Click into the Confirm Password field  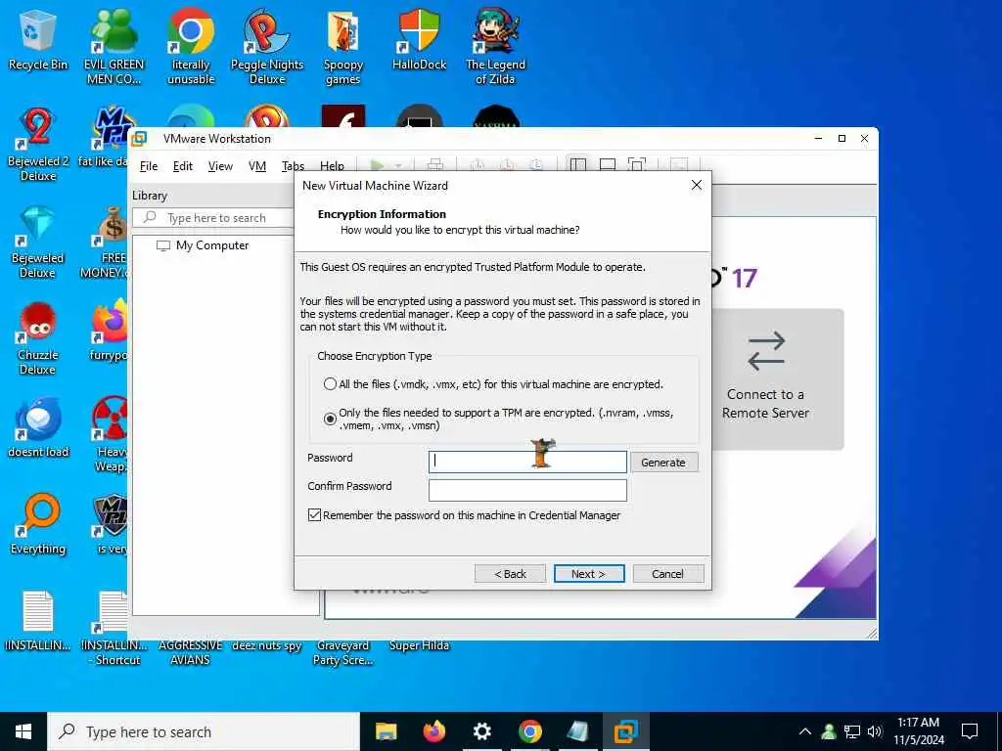tap(527, 490)
